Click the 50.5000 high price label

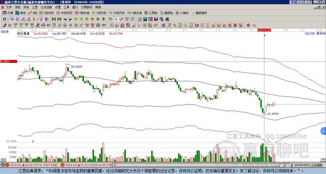coord(76,67)
